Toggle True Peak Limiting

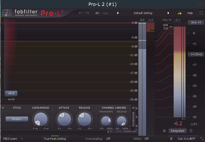coord(55,139)
